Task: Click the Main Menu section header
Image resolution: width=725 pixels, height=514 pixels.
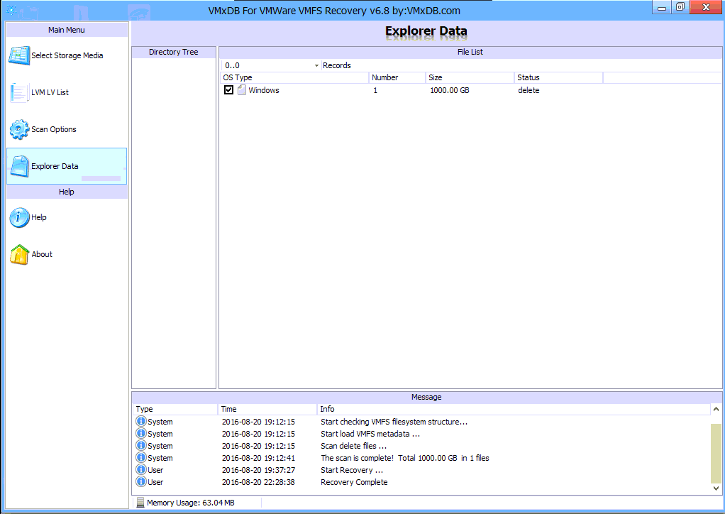Action: click(x=67, y=30)
